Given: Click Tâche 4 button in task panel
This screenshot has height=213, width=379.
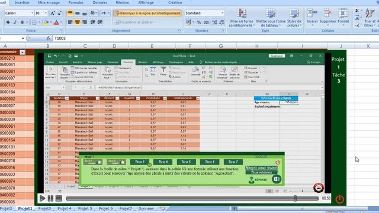Looking at the screenshot, I should click(163, 162).
